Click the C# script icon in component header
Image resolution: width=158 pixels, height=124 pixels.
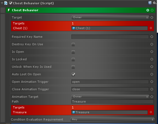(6, 3)
